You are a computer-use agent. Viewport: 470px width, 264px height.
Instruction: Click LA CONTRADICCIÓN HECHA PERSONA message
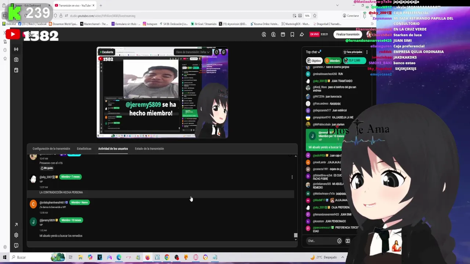(61, 192)
